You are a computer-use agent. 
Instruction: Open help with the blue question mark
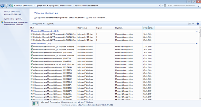point(198,24)
